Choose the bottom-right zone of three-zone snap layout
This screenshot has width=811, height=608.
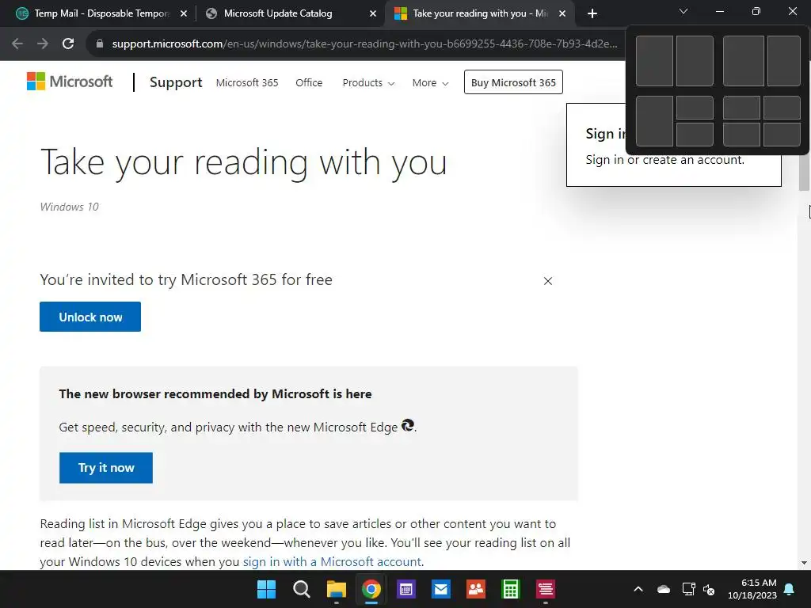(695, 135)
